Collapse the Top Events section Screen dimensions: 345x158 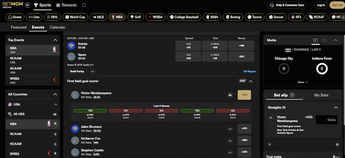tap(55, 40)
